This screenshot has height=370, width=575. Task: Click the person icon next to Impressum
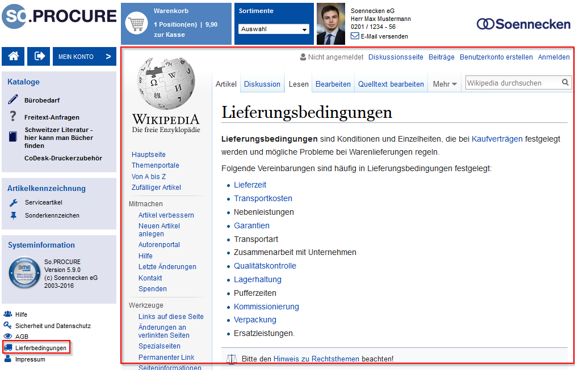coord(8,359)
